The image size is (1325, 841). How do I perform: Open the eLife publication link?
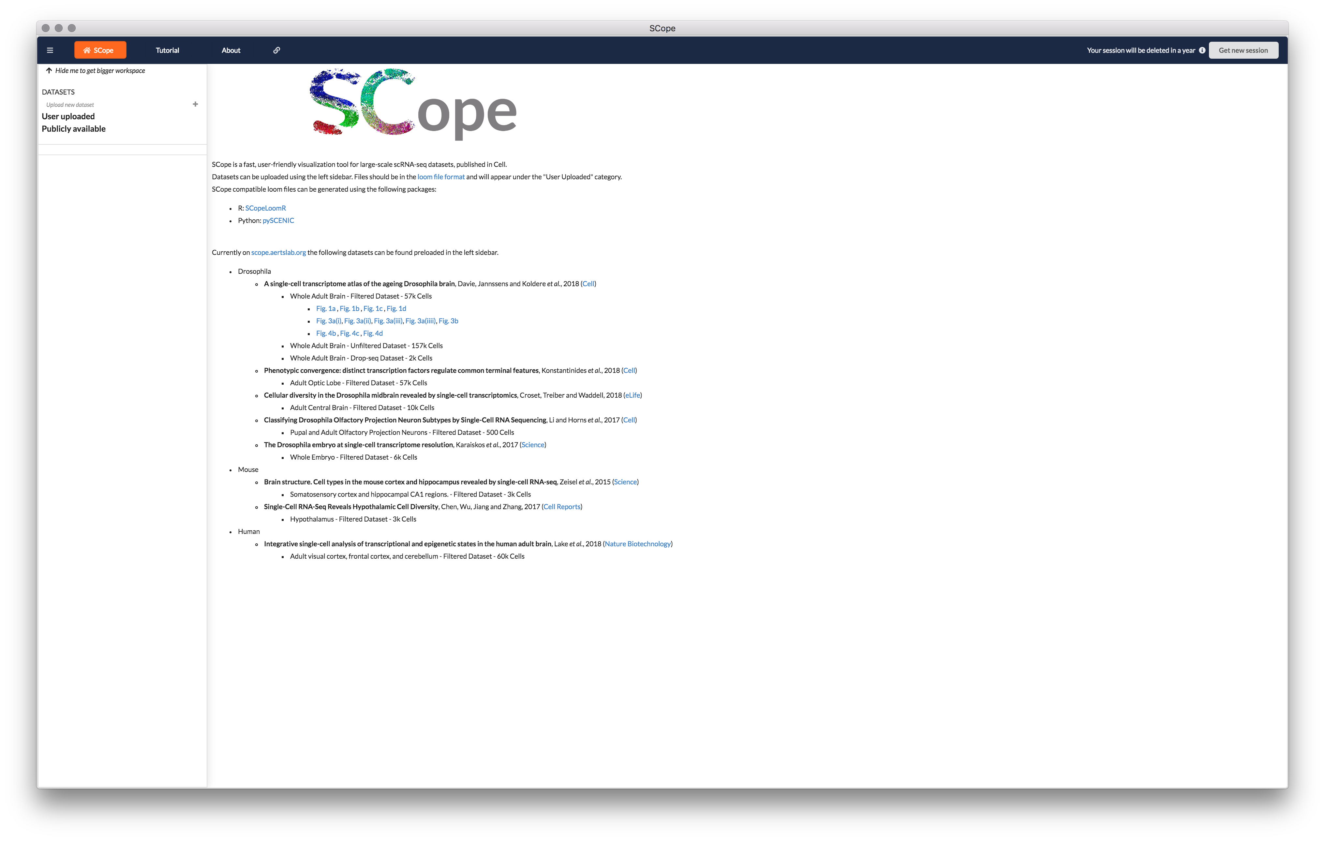click(x=632, y=395)
